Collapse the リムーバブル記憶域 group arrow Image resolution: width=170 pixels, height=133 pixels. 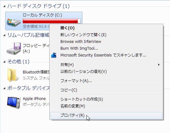pyautogui.click(x=4, y=35)
